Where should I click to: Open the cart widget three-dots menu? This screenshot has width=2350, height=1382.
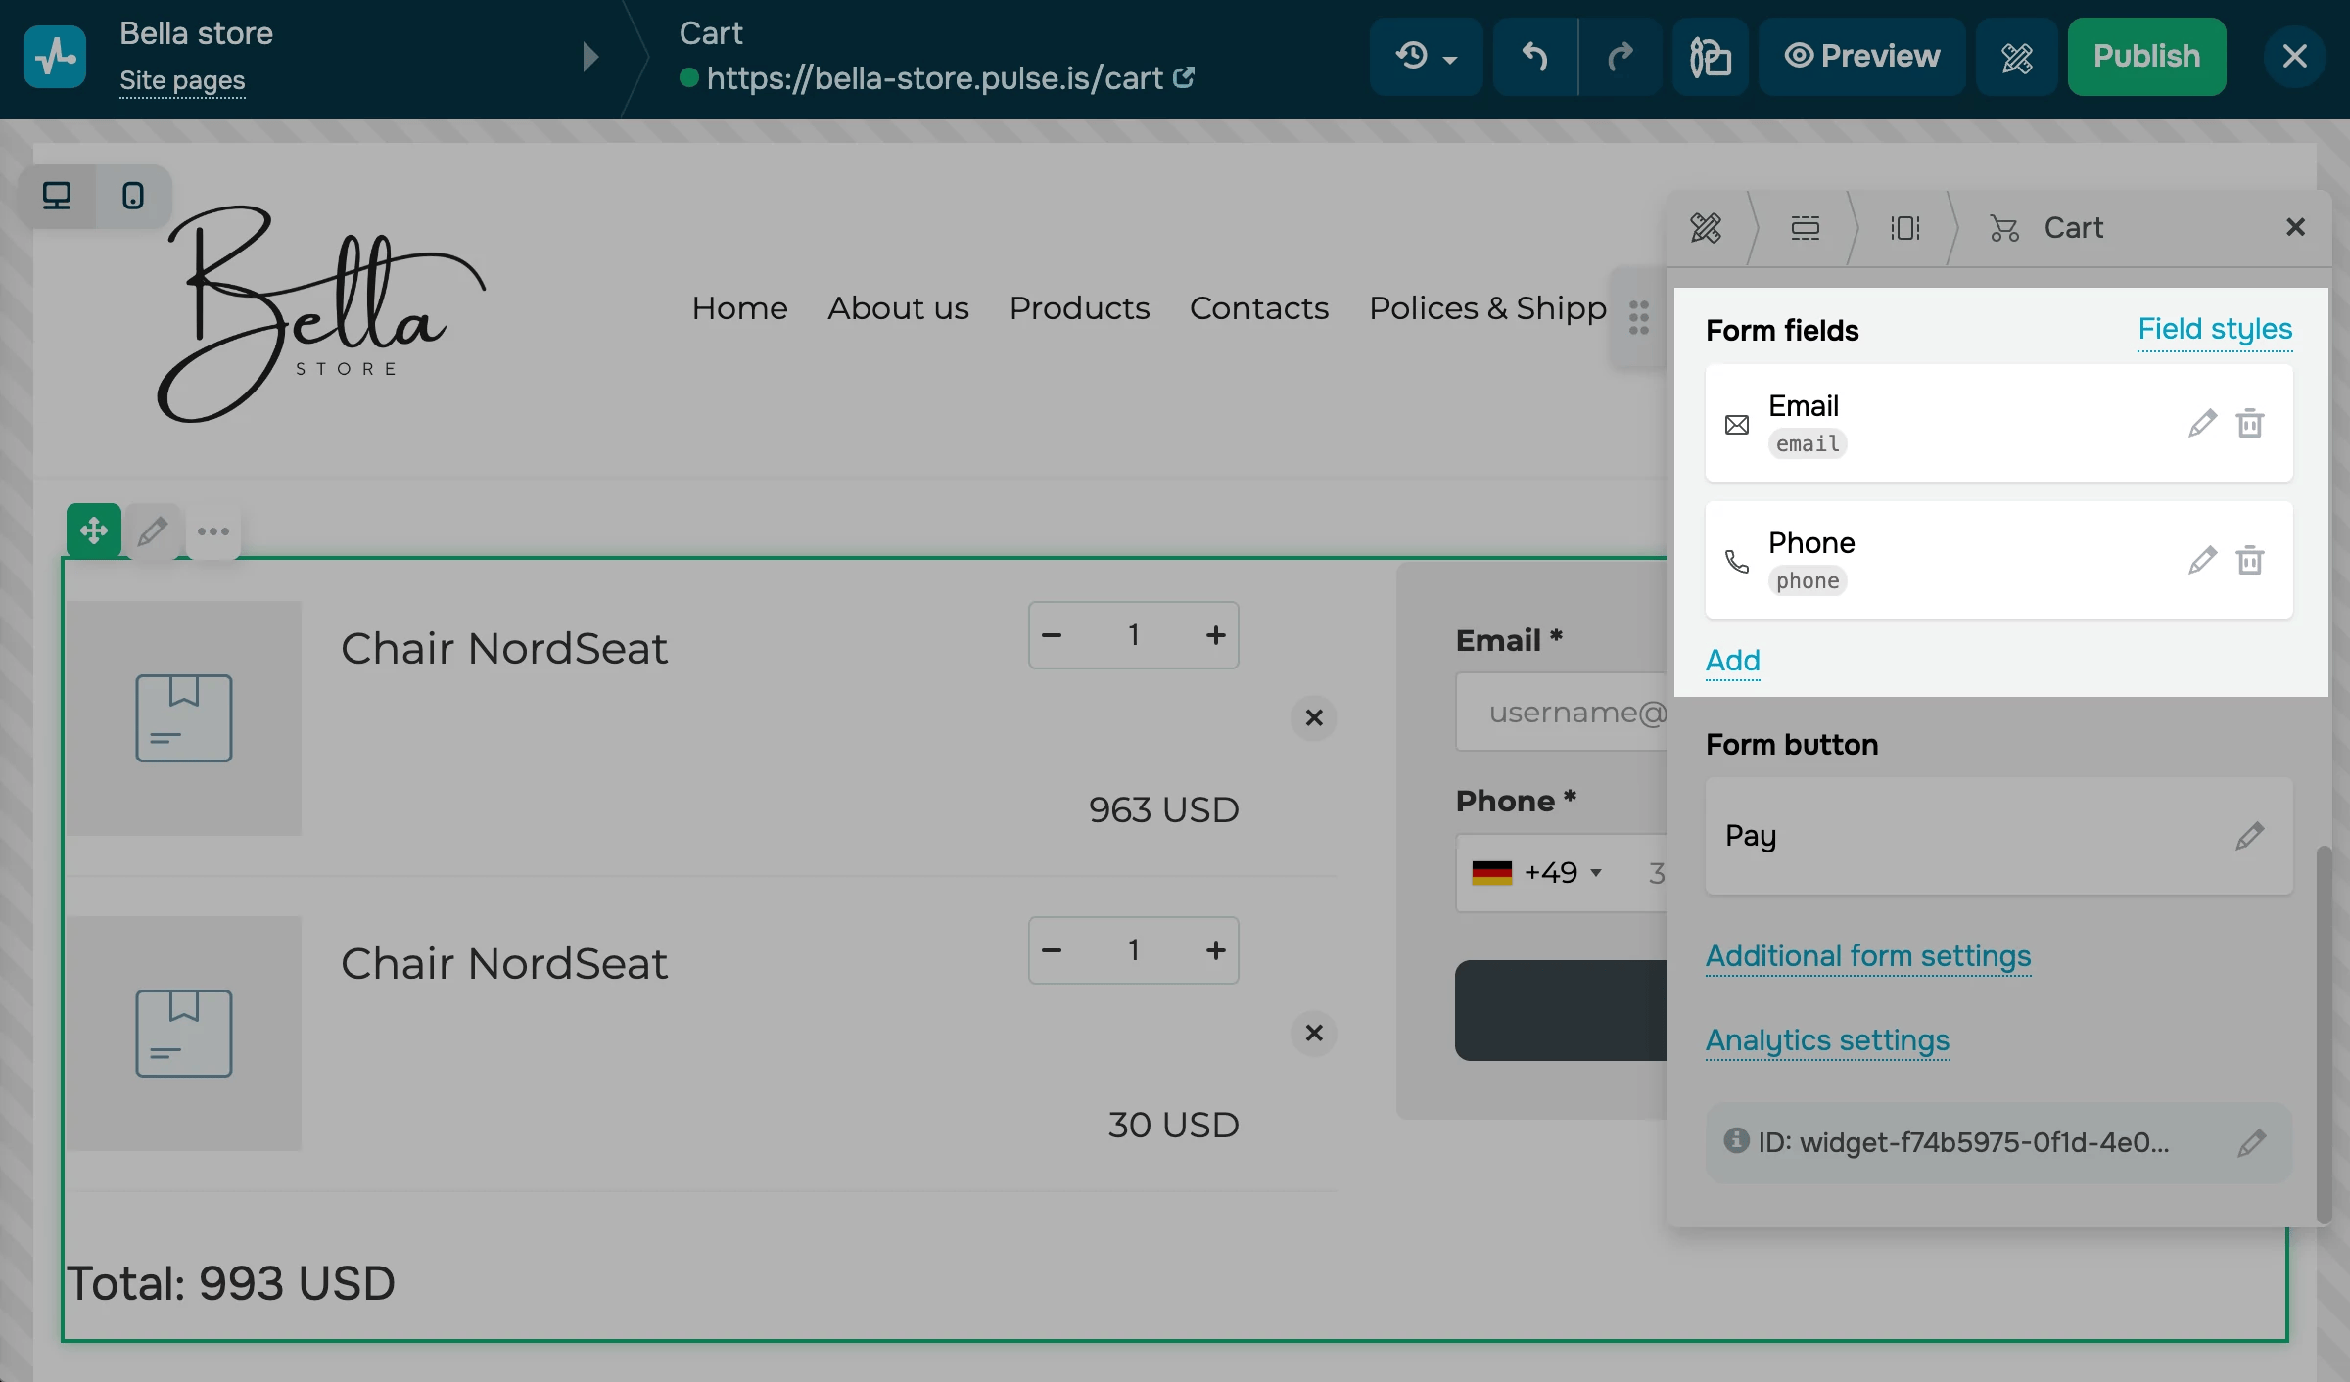212,531
